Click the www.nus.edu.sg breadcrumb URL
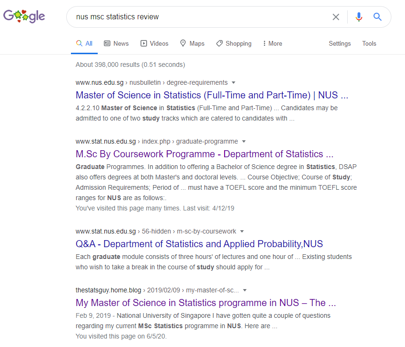Image resolution: width=405 pixels, height=347 pixels. pos(152,82)
